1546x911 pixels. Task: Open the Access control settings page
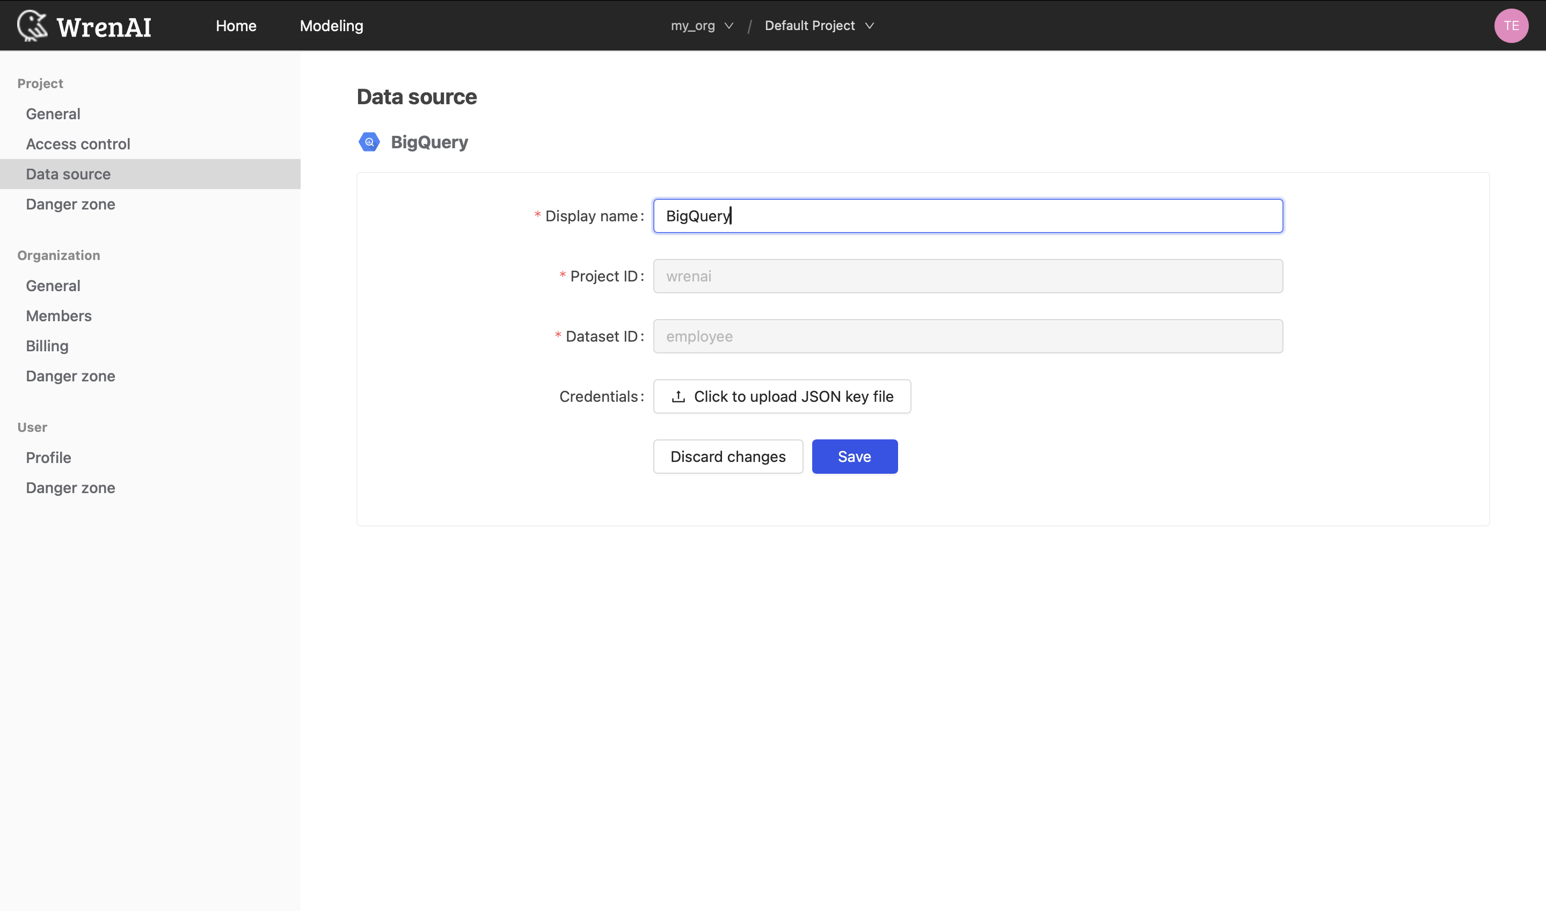point(78,143)
